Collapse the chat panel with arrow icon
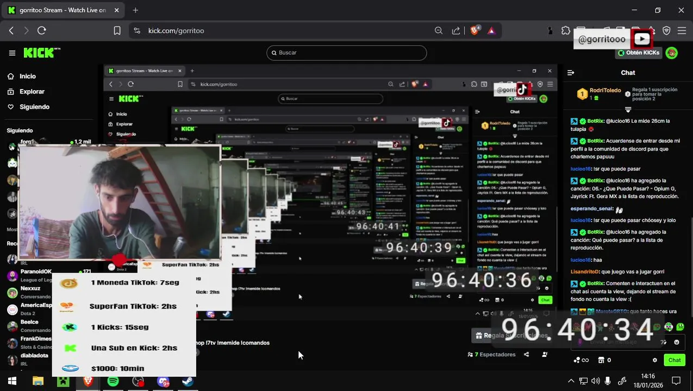The width and height of the screenshot is (693, 391). click(571, 72)
